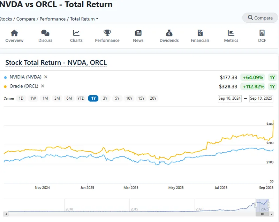The height and width of the screenshot is (222, 279).
Task: Click the navigator left range handle
Action: click(256, 205)
